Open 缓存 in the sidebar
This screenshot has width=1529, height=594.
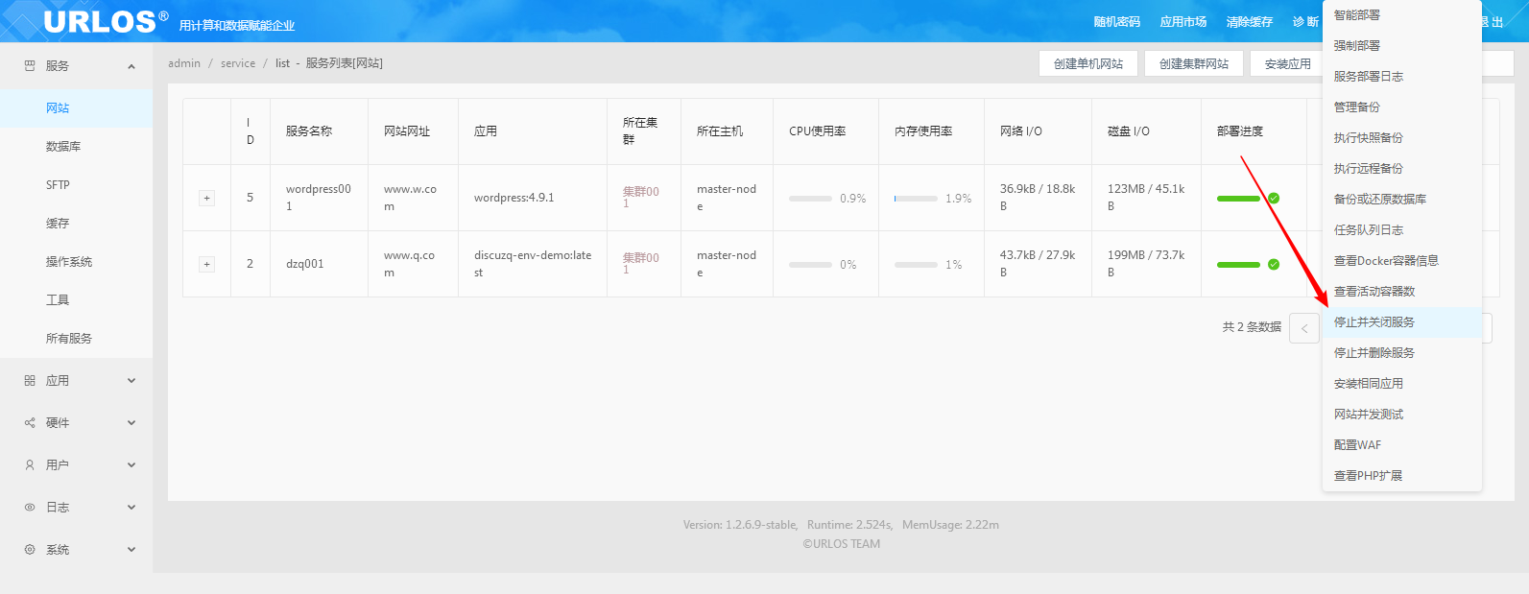coord(76,224)
